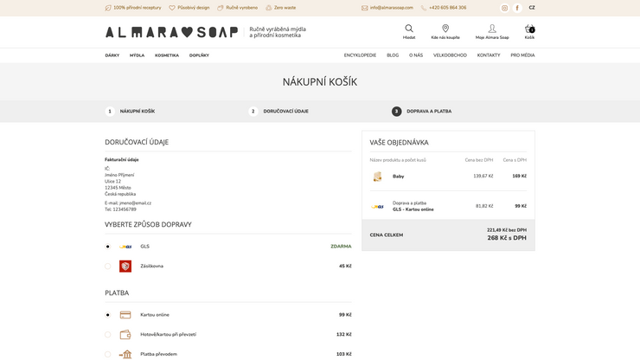Click the Zásilkovna carrier logo
640x360 pixels.
[125, 267]
